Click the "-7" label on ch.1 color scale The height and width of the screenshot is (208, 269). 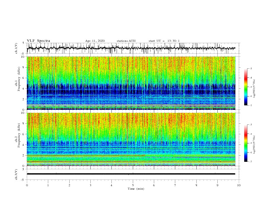(250, 105)
